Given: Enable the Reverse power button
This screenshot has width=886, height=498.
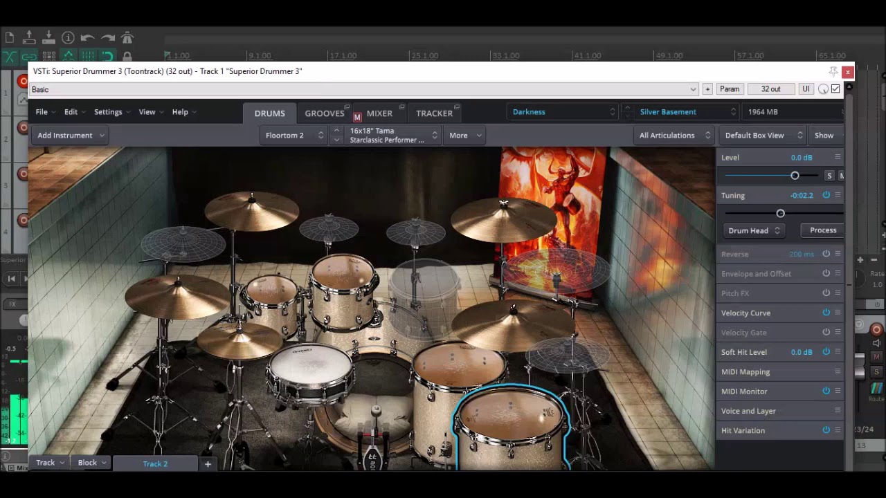Looking at the screenshot, I should click(826, 254).
